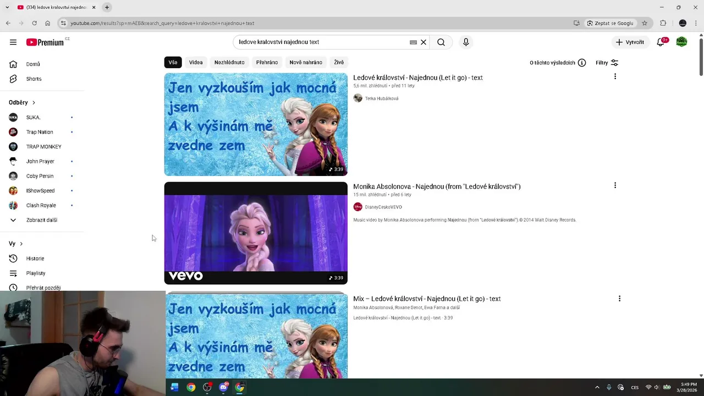The width and height of the screenshot is (704, 396).
Task: Click the DisneyCeskoVEVO channel avatar
Action: 358,207
